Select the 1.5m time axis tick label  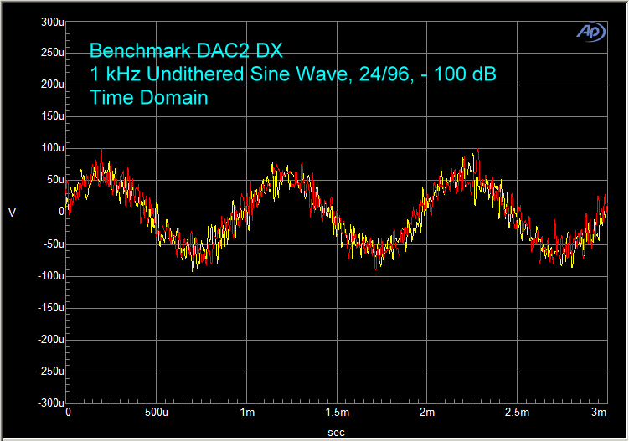click(337, 413)
